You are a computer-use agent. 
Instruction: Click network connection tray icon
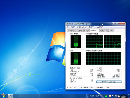116,96
